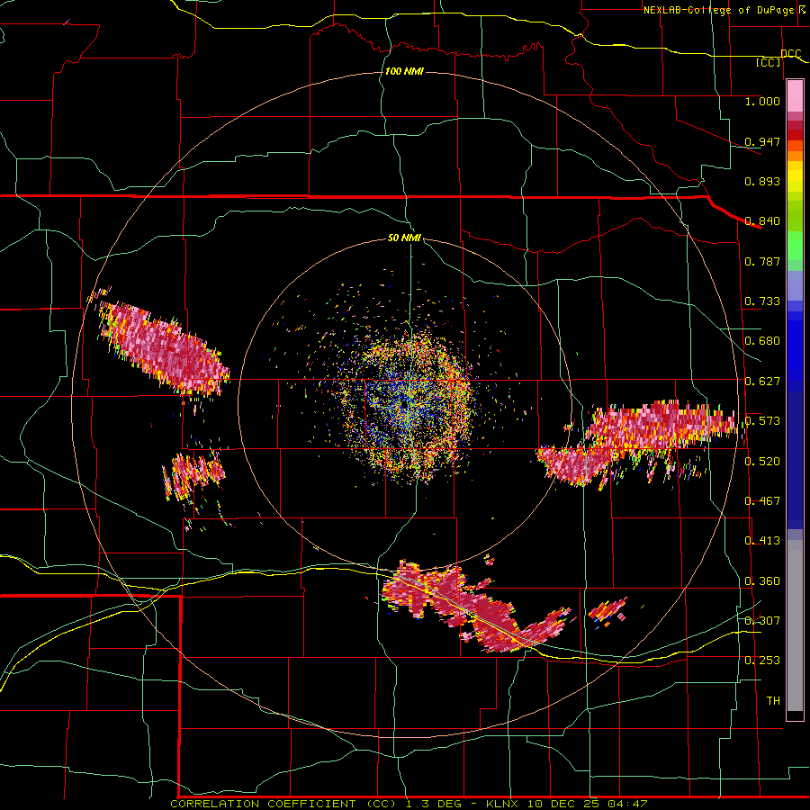The height and width of the screenshot is (810, 810).
Task: Select the 0.360 scale value
Action: click(x=762, y=581)
